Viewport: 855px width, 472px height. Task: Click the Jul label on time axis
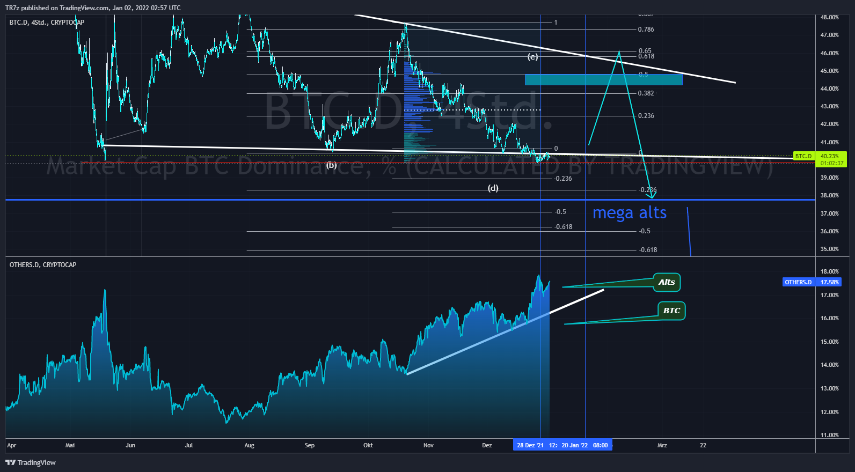(189, 445)
